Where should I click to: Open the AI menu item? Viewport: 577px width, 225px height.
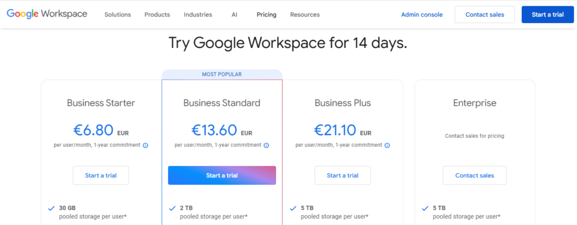tap(234, 15)
